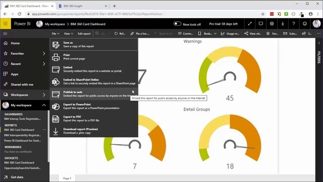Select Download report (Preview) entry
323x182 pixels.
point(94,131)
